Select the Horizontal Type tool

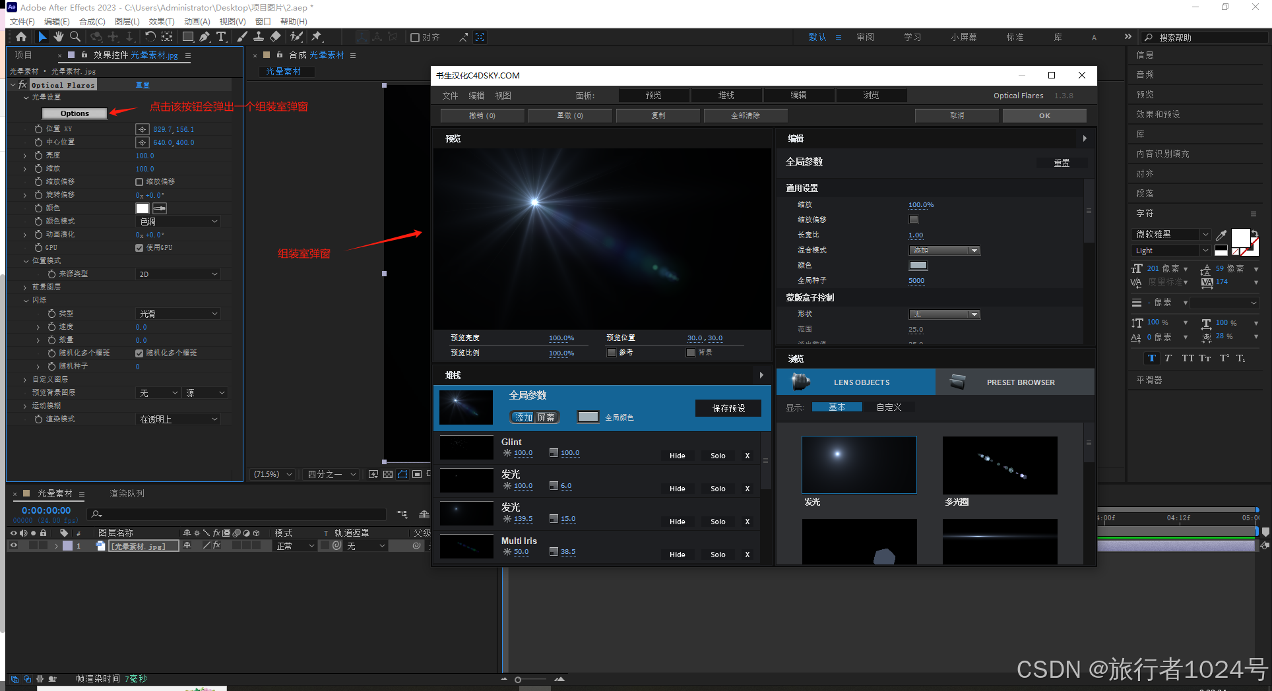(221, 37)
